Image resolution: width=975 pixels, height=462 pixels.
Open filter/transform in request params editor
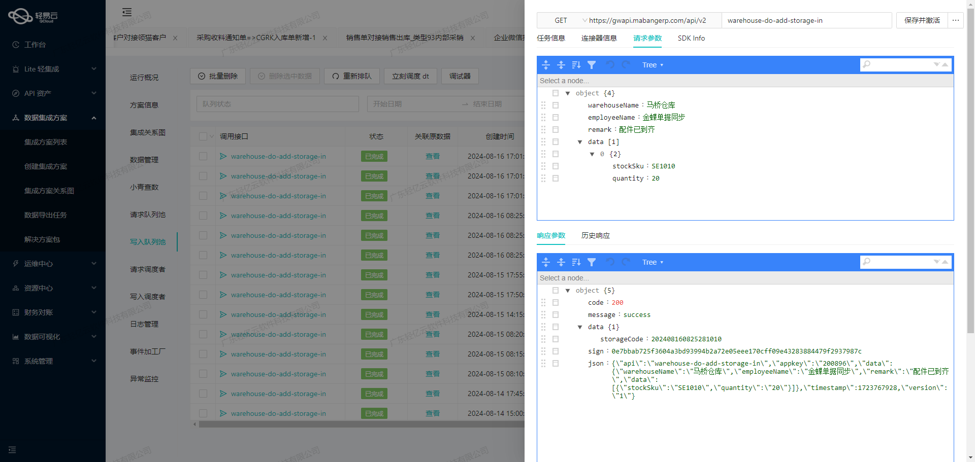[592, 65]
